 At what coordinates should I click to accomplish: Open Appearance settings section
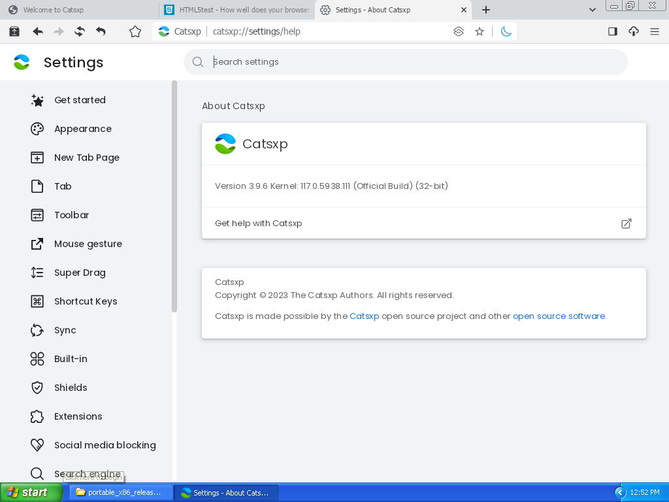[83, 129]
